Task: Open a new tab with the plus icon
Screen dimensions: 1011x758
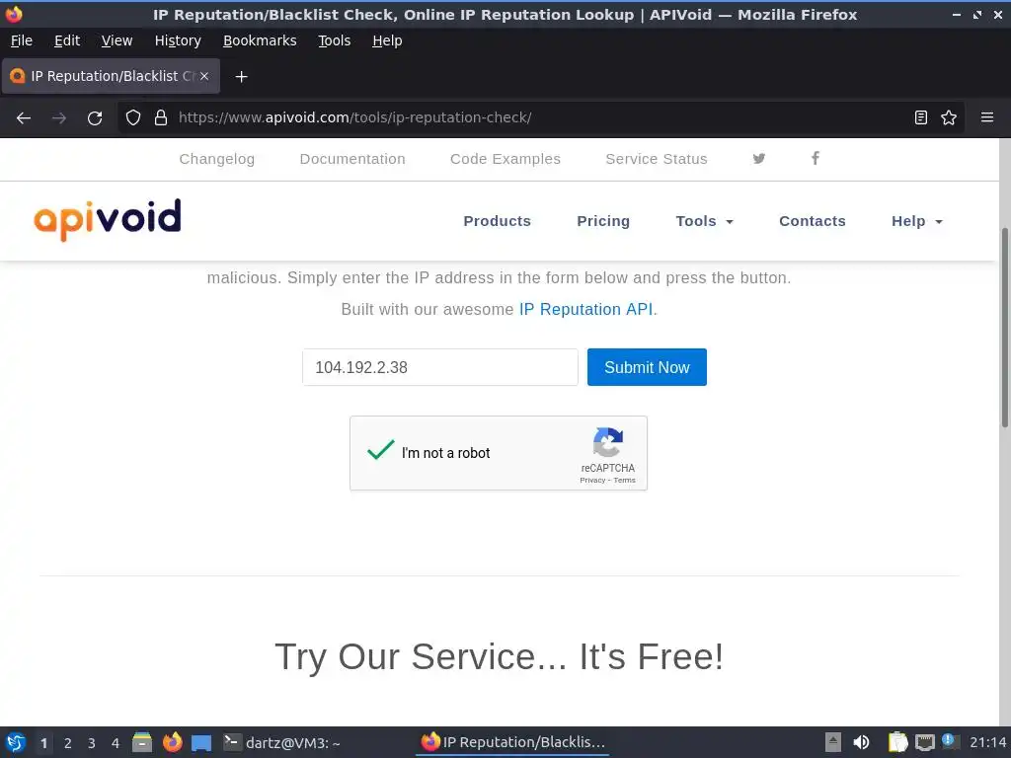Action: tap(241, 77)
